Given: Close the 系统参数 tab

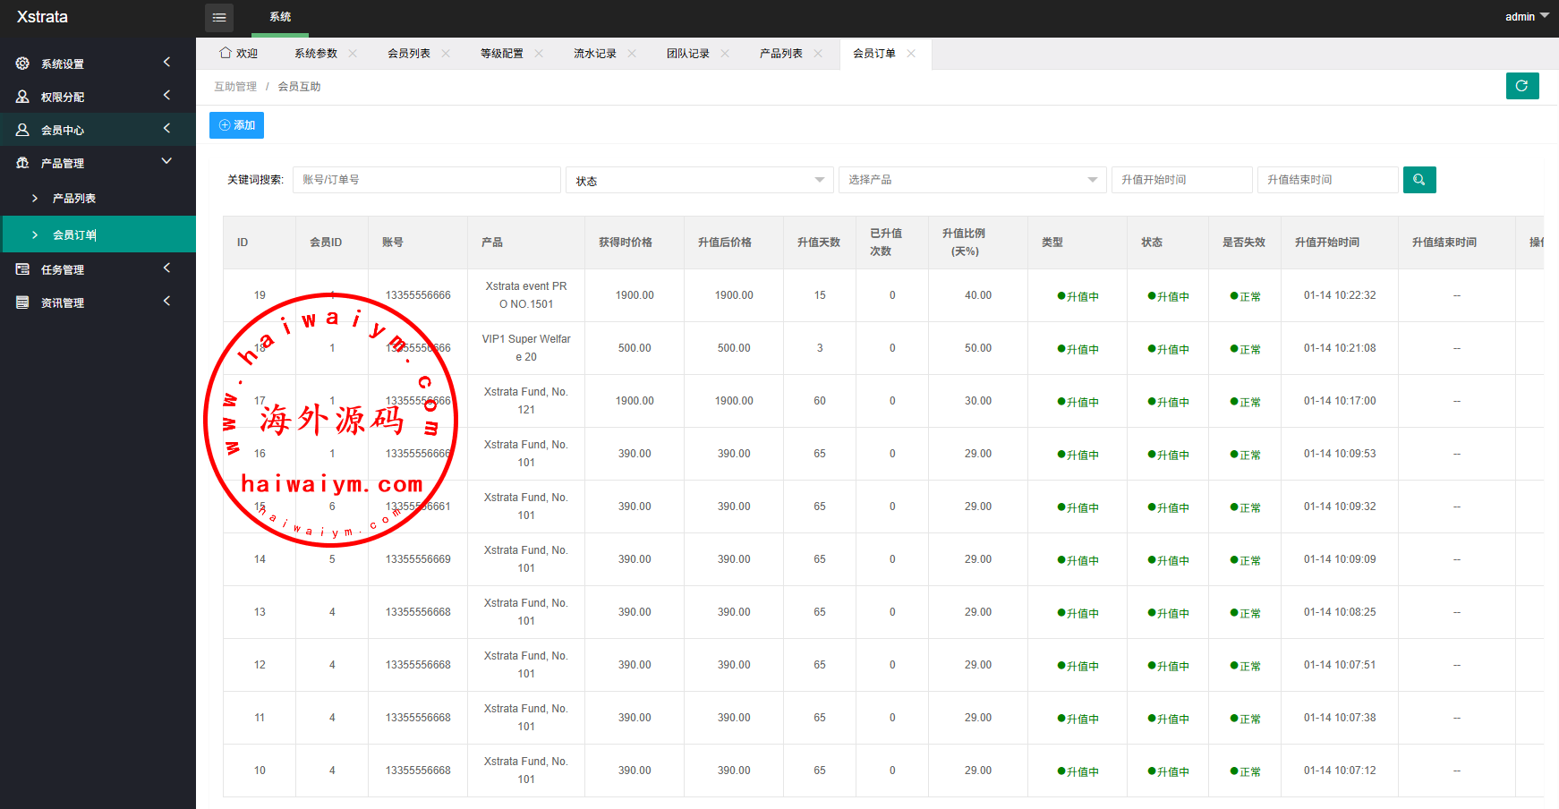Looking at the screenshot, I should [353, 54].
